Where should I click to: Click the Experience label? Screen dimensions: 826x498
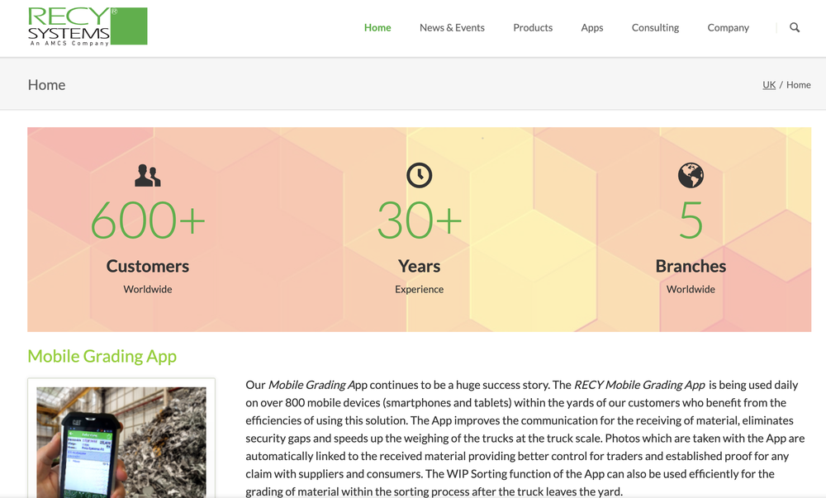tap(420, 290)
